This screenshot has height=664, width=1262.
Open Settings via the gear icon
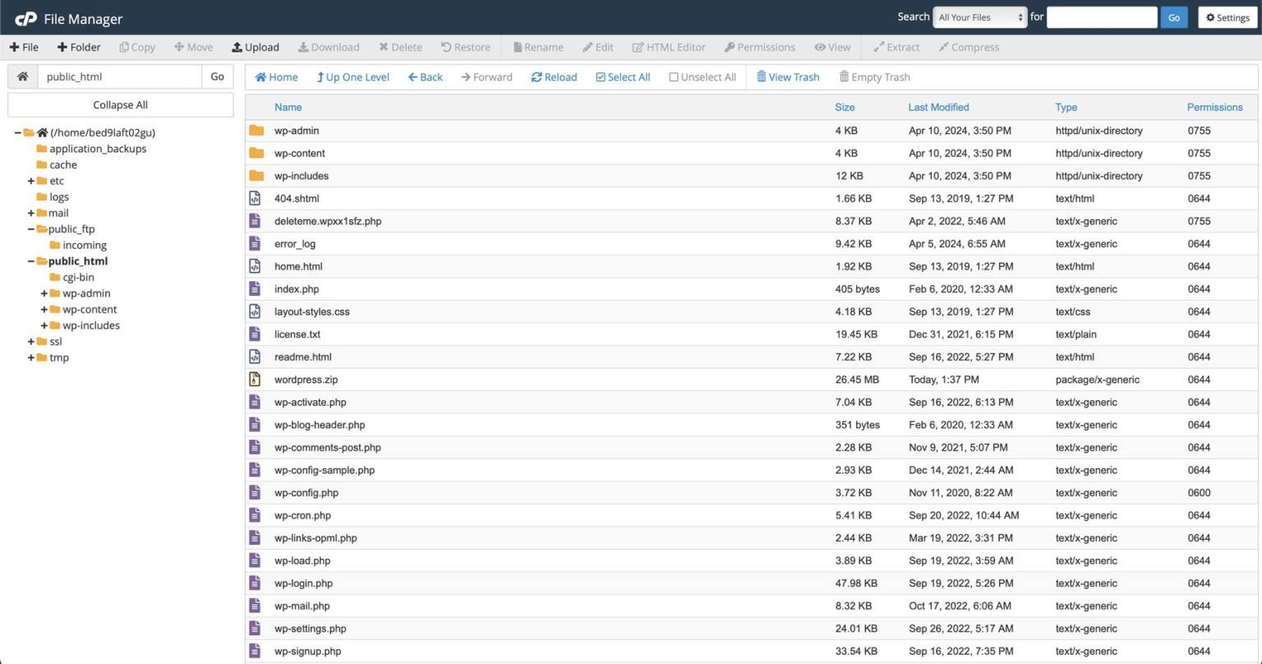[x=1227, y=17]
